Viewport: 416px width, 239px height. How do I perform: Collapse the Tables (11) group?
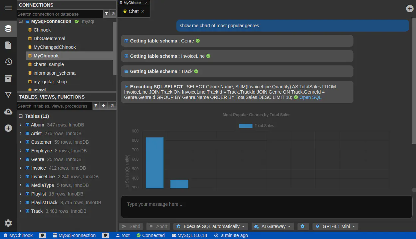point(21,116)
